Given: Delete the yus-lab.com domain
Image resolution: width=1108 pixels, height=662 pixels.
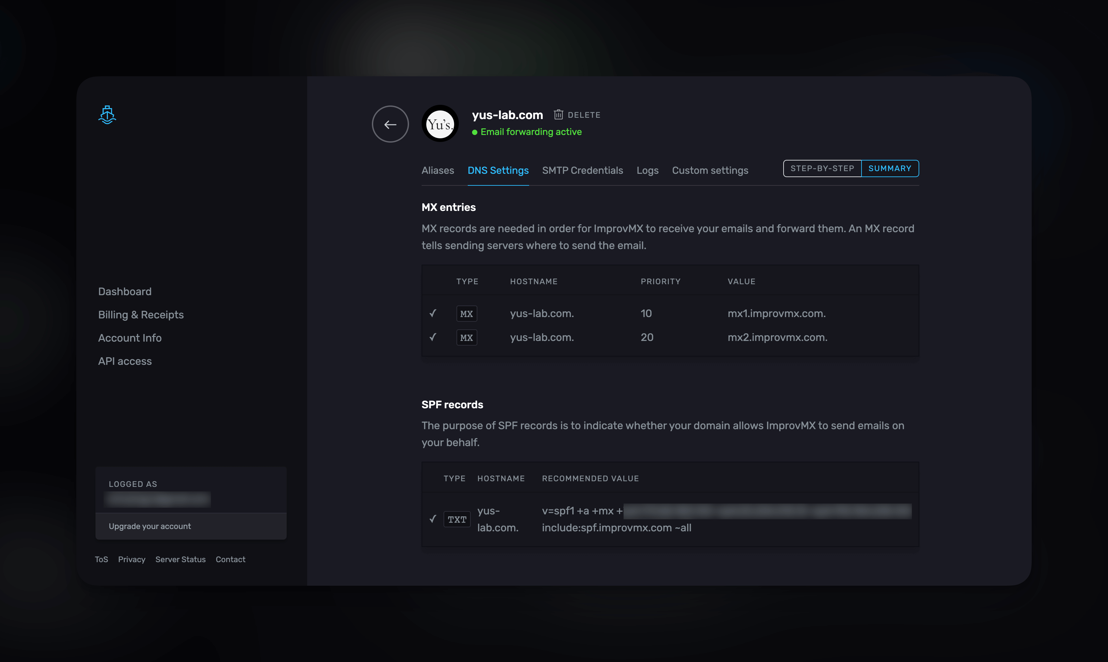Looking at the screenshot, I should pos(577,115).
